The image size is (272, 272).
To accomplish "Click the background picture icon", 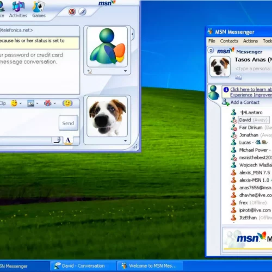I will click(30, 103).
